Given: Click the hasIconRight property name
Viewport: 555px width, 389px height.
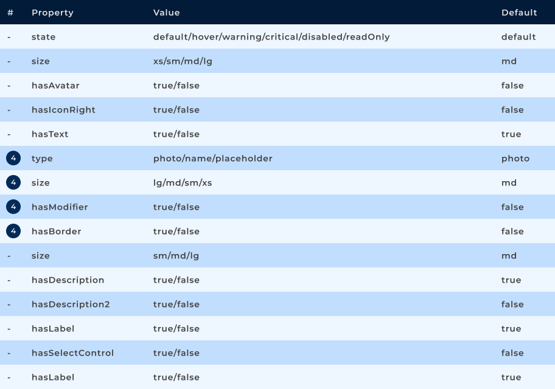Looking at the screenshot, I should (x=63, y=109).
